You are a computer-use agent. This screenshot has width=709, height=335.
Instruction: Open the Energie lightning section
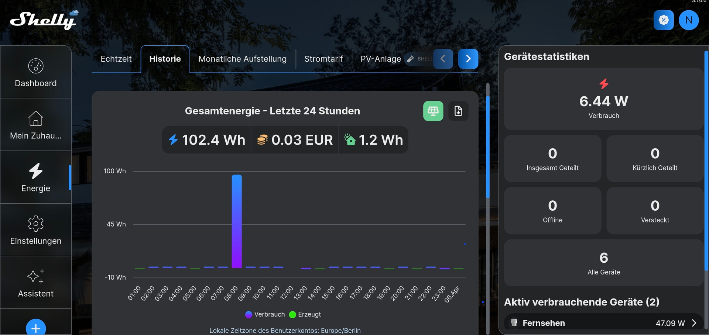[36, 178]
